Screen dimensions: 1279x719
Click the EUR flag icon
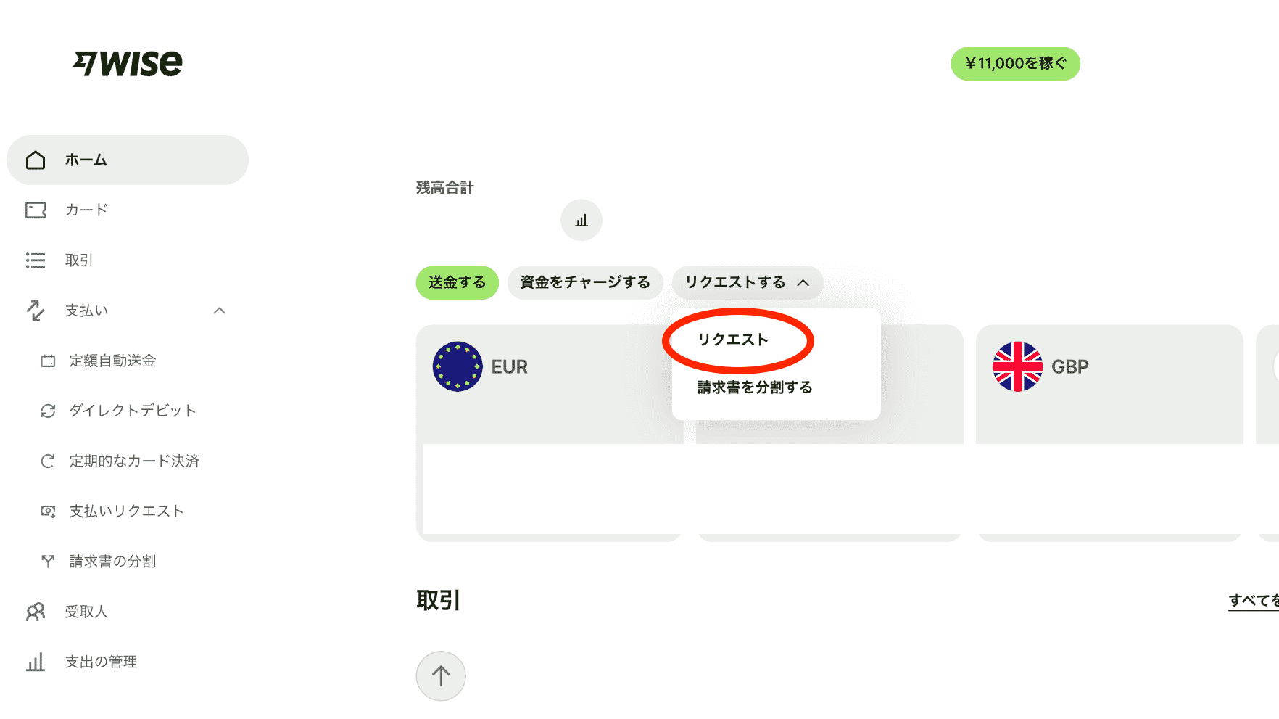[458, 366]
